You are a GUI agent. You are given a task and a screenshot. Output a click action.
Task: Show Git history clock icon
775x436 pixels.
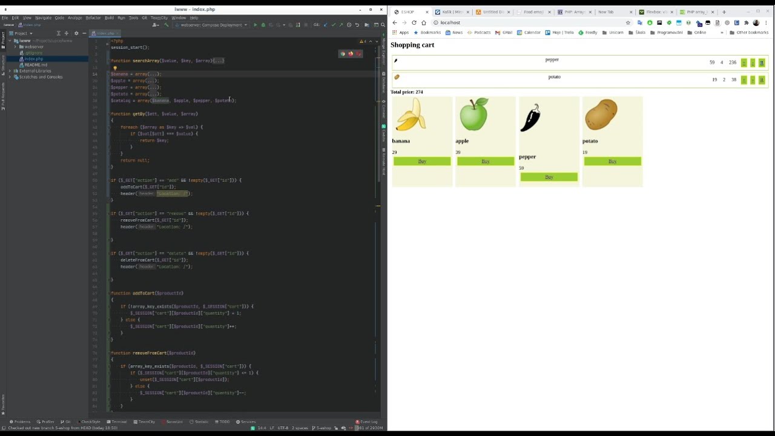click(x=349, y=25)
